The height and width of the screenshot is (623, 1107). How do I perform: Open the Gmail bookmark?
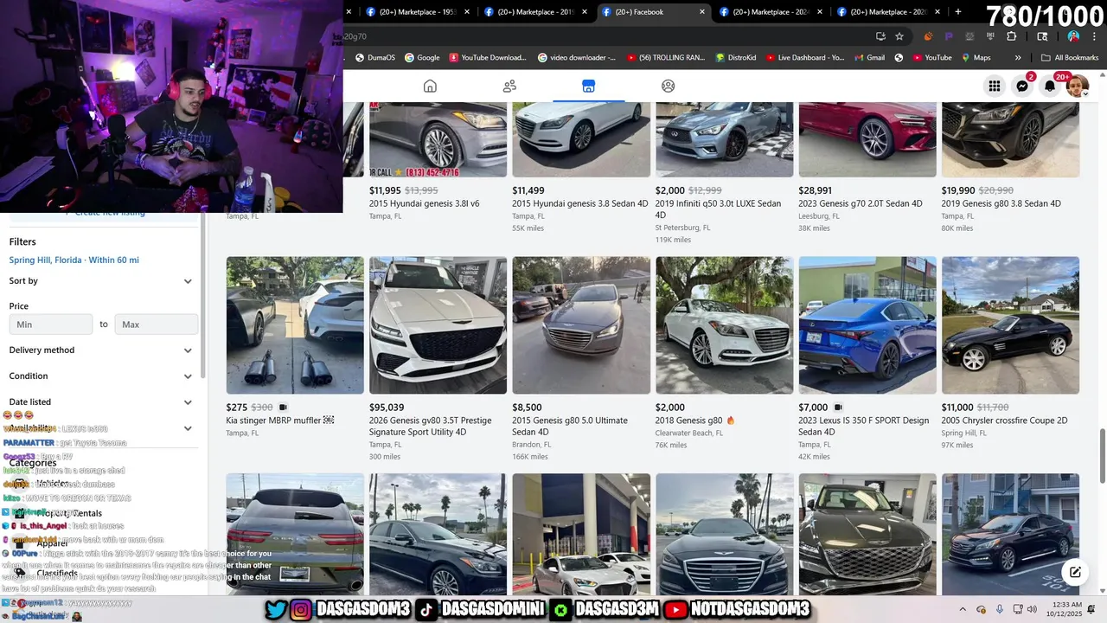pos(869,58)
